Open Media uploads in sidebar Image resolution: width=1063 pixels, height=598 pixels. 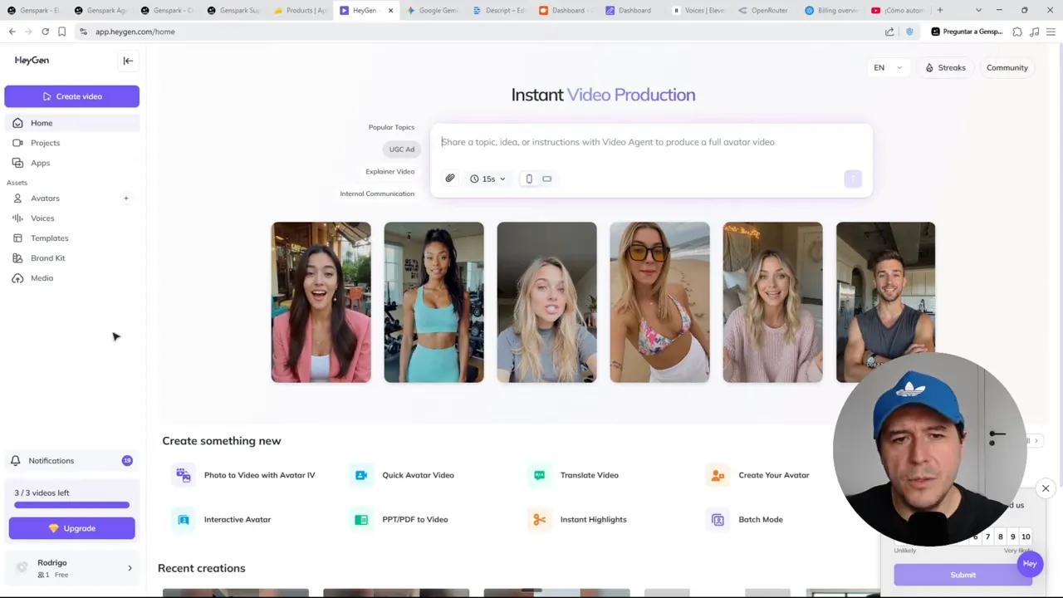pos(42,278)
